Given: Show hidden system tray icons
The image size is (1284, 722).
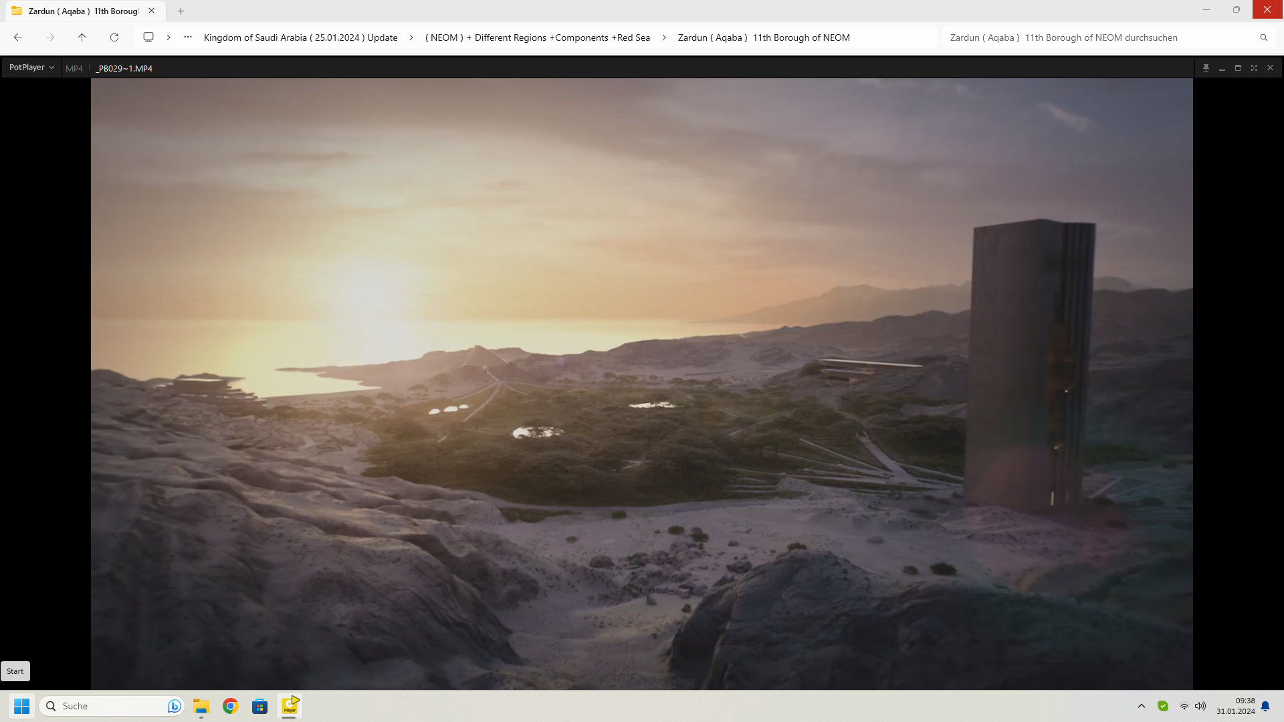Looking at the screenshot, I should pos(1142,706).
